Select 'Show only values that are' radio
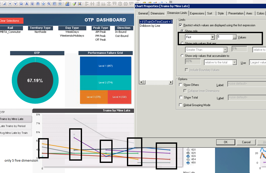This screenshot has width=266, height=173. point(182,43)
